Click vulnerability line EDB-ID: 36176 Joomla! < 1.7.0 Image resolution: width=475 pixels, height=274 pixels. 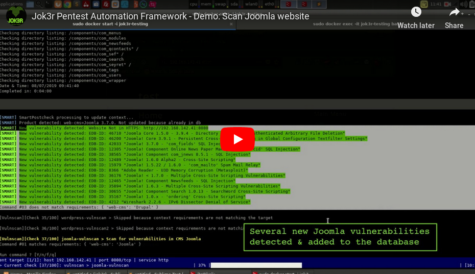click(x=142, y=176)
